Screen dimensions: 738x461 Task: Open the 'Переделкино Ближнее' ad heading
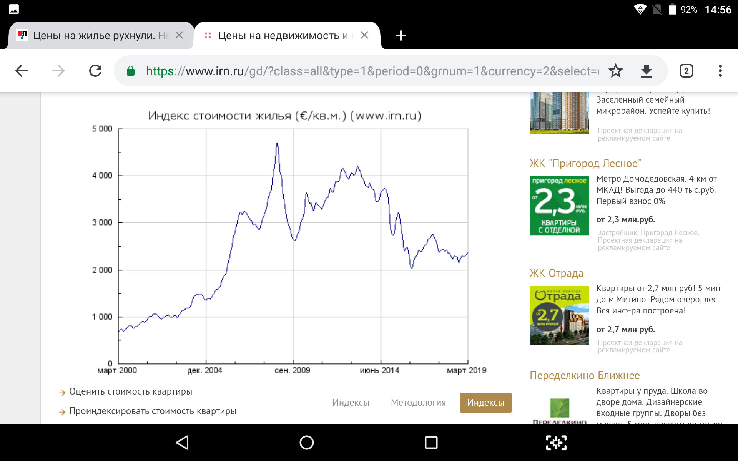585,375
